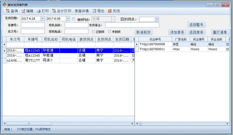Select the driver cell 司浪卜
The height and width of the screenshot is (135, 233).
coord(51,61)
